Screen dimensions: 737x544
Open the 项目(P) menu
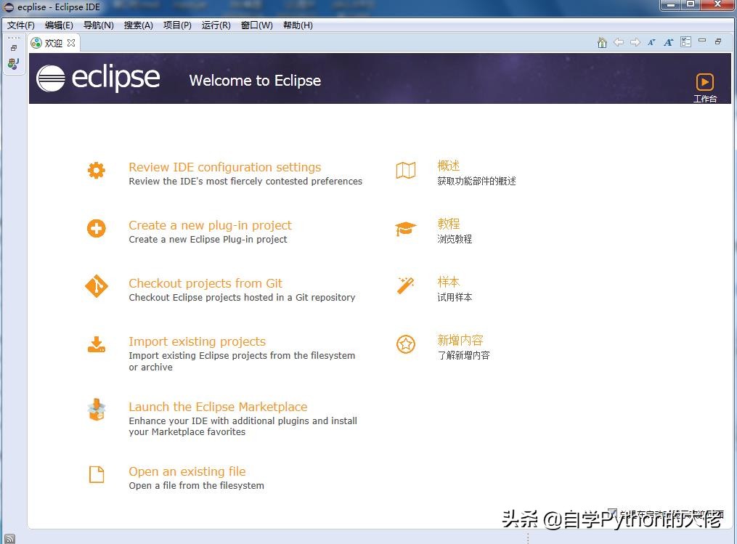[x=177, y=25]
